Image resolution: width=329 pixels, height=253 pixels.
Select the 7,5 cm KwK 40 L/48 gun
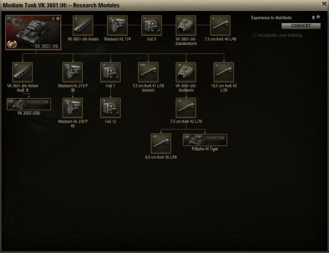(220, 25)
